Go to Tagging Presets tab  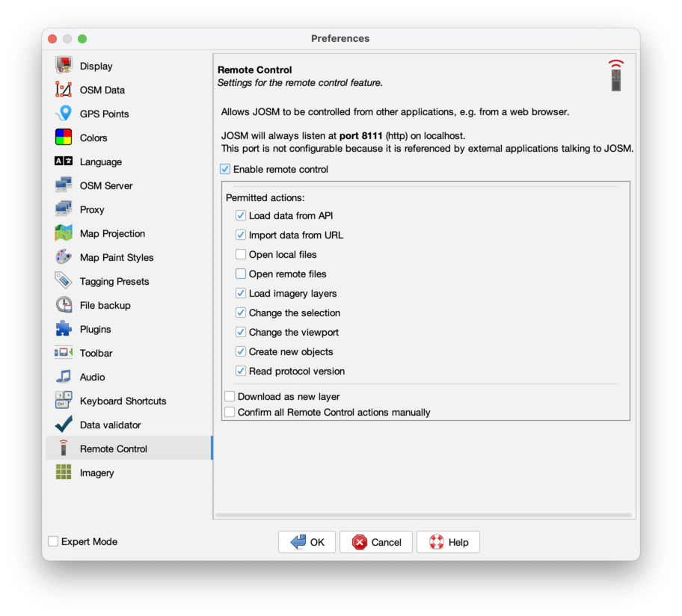[x=129, y=281]
